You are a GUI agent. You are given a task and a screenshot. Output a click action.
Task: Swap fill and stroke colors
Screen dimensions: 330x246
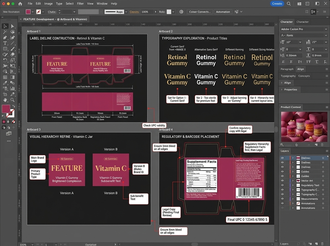14,106
